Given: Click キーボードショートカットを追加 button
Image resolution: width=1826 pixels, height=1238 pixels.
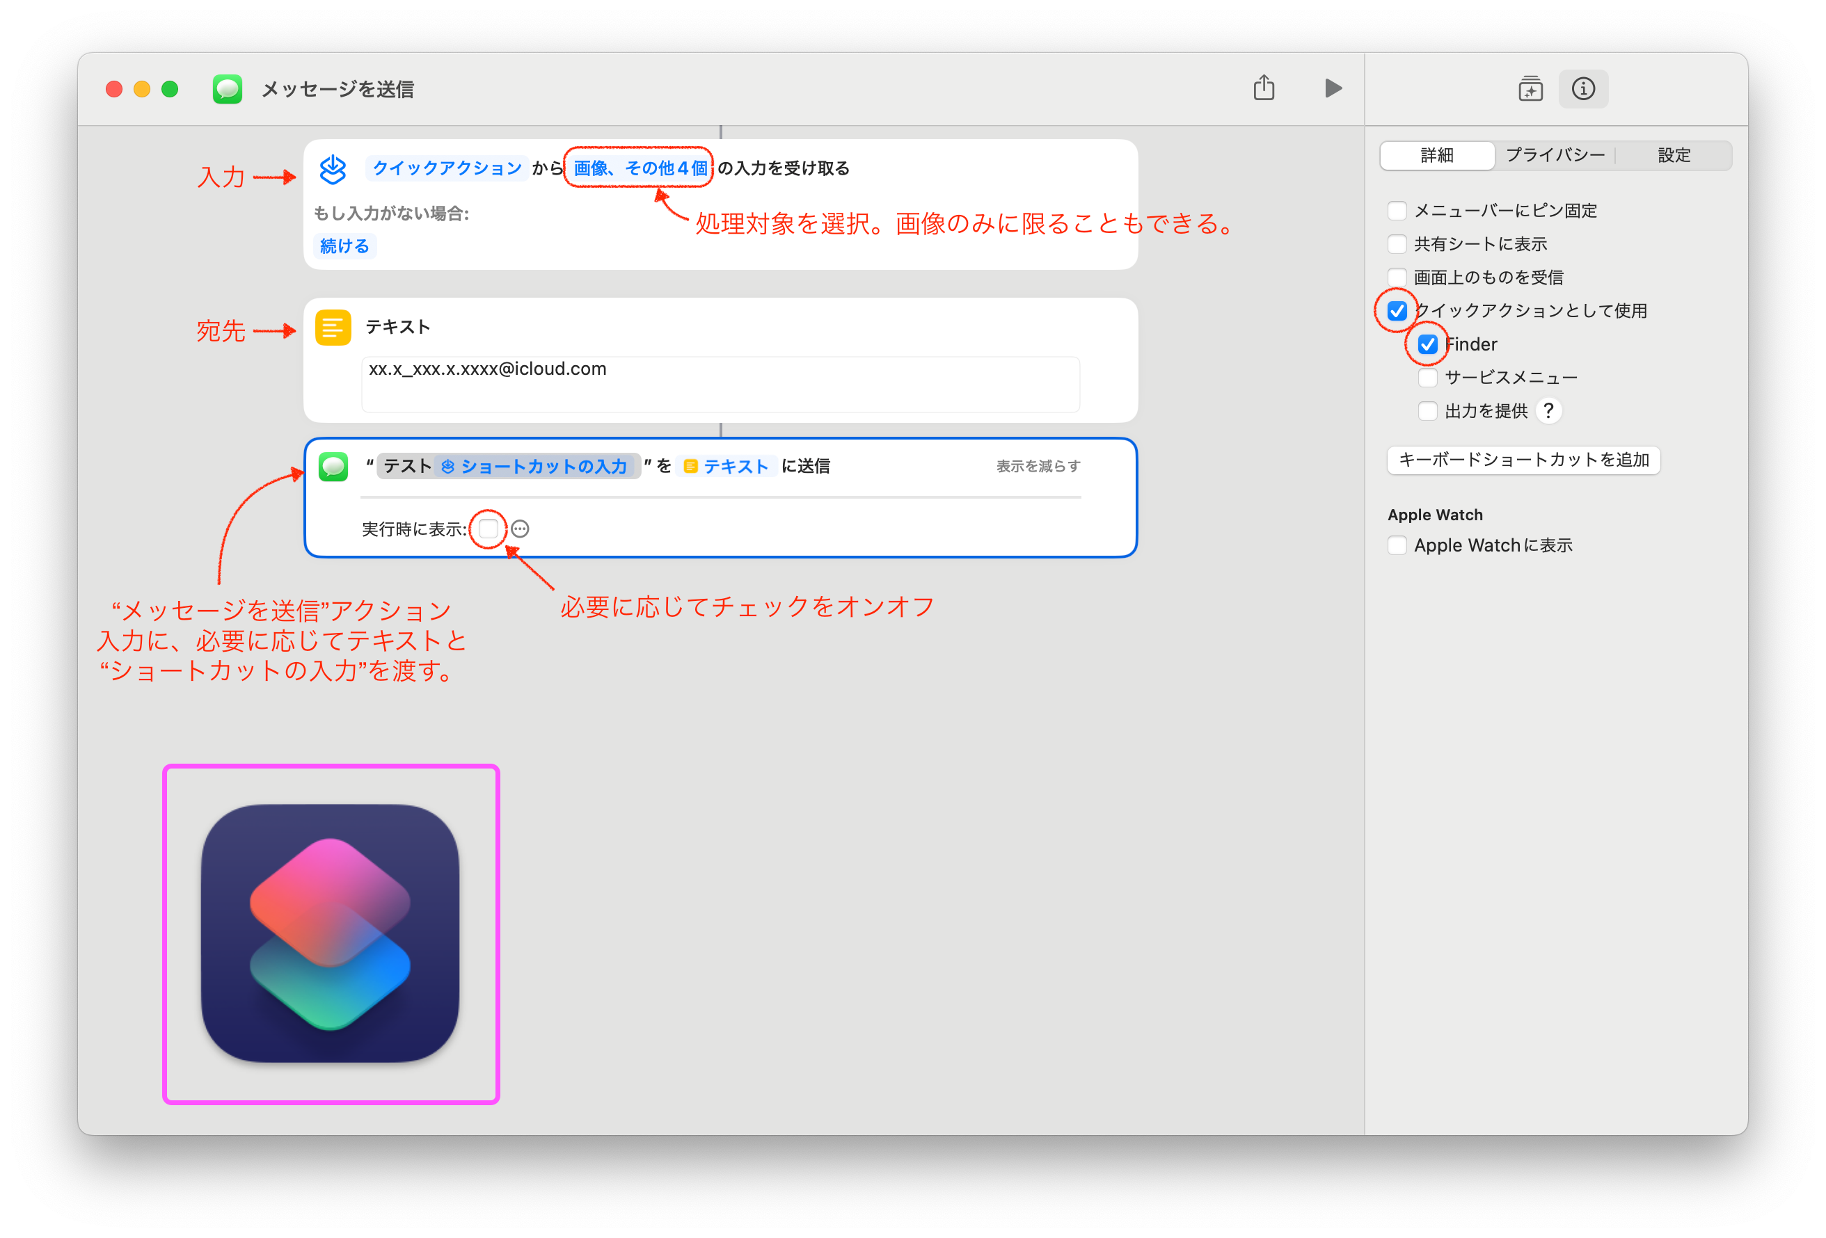Looking at the screenshot, I should (x=1523, y=460).
